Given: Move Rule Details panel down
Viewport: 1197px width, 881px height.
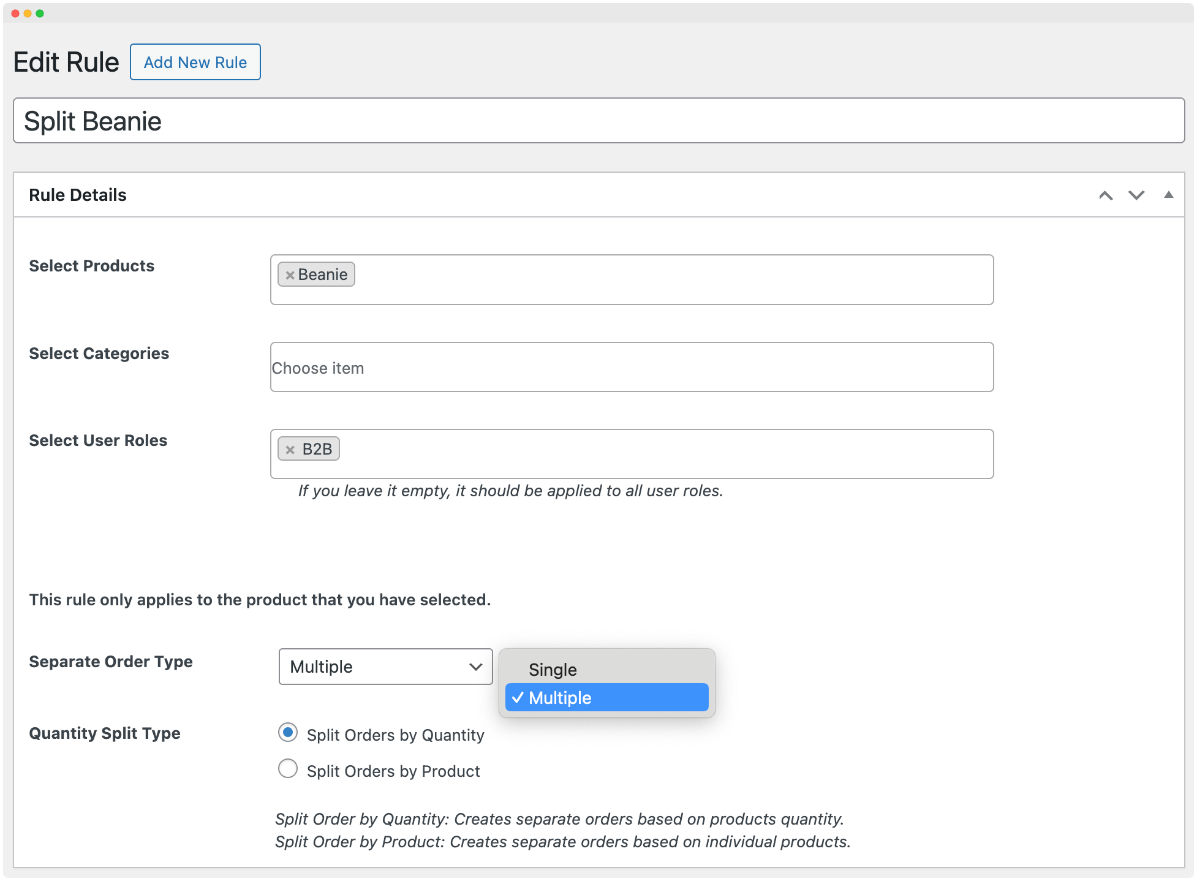Looking at the screenshot, I should (x=1136, y=195).
